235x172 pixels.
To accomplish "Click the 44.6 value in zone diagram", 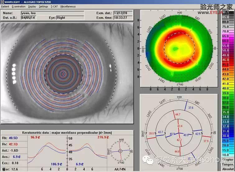I will 177,152.
